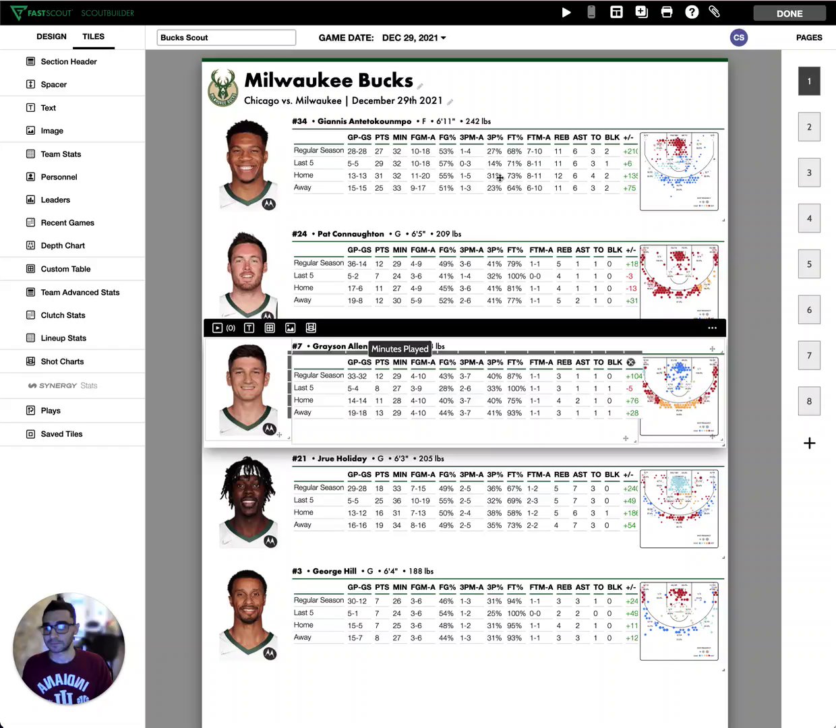Screen dimensions: 836x728
Task: Click the play preview icon in top bar
Action: click(566, 12)
